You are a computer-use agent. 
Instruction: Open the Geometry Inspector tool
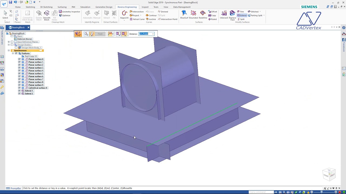pyautogui.click(x=69, y=12)
